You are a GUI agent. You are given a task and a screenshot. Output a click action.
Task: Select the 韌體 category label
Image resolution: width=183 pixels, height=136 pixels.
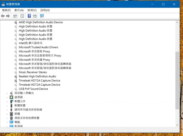click(17, 114)
